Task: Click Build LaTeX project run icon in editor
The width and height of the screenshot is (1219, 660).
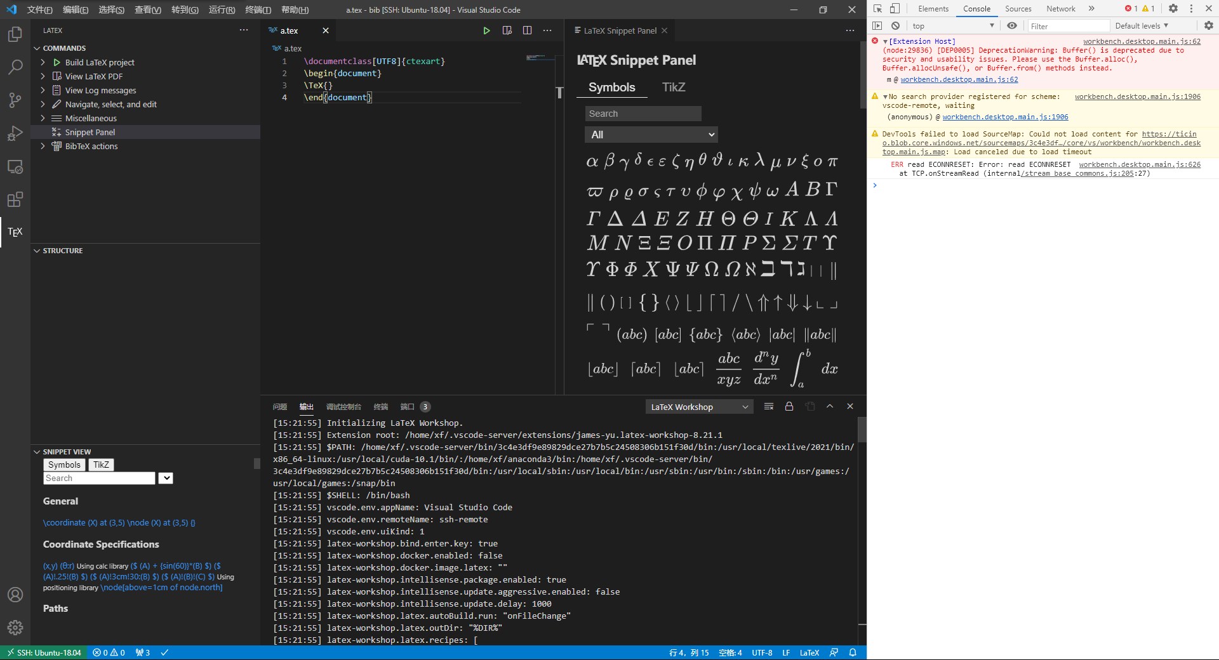Action: click(486, 30)
